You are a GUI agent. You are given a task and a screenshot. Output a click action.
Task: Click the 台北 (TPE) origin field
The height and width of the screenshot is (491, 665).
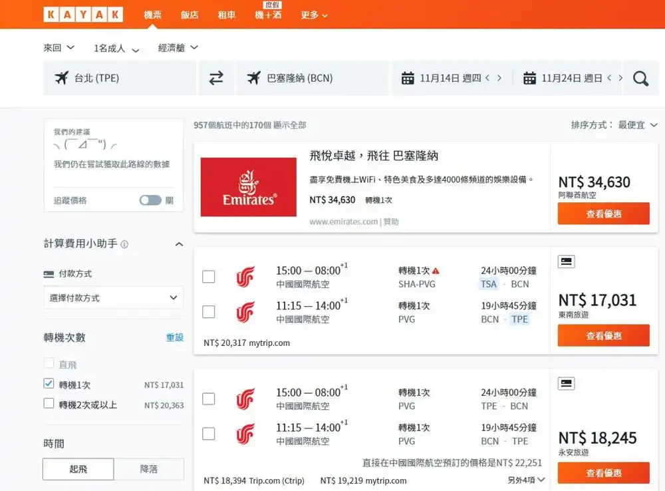click(x=120, y=78)
